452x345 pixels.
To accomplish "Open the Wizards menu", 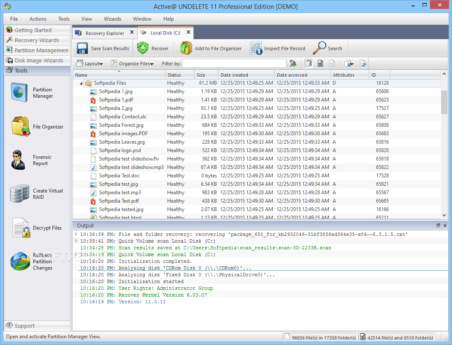I will 112,19.
